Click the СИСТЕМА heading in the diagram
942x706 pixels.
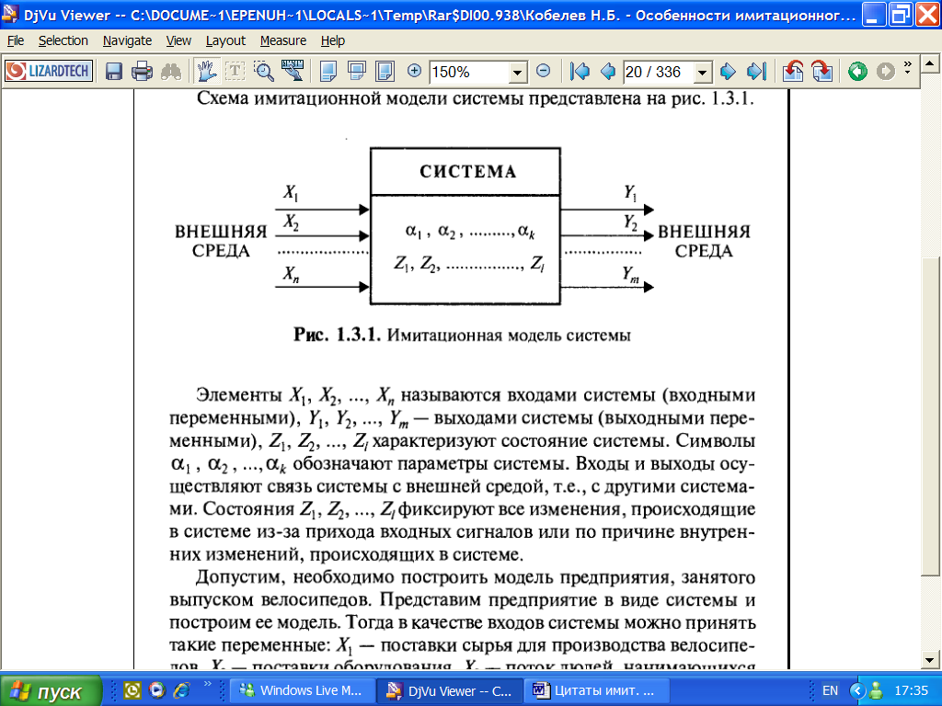click(x=468, y=172)
